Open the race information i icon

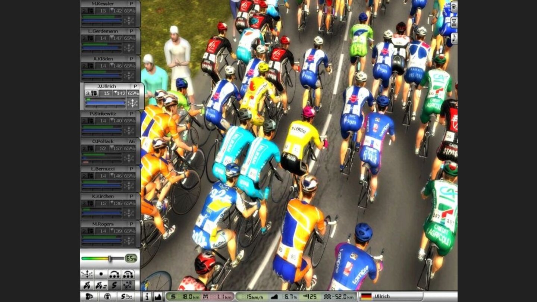click(147, 297)
